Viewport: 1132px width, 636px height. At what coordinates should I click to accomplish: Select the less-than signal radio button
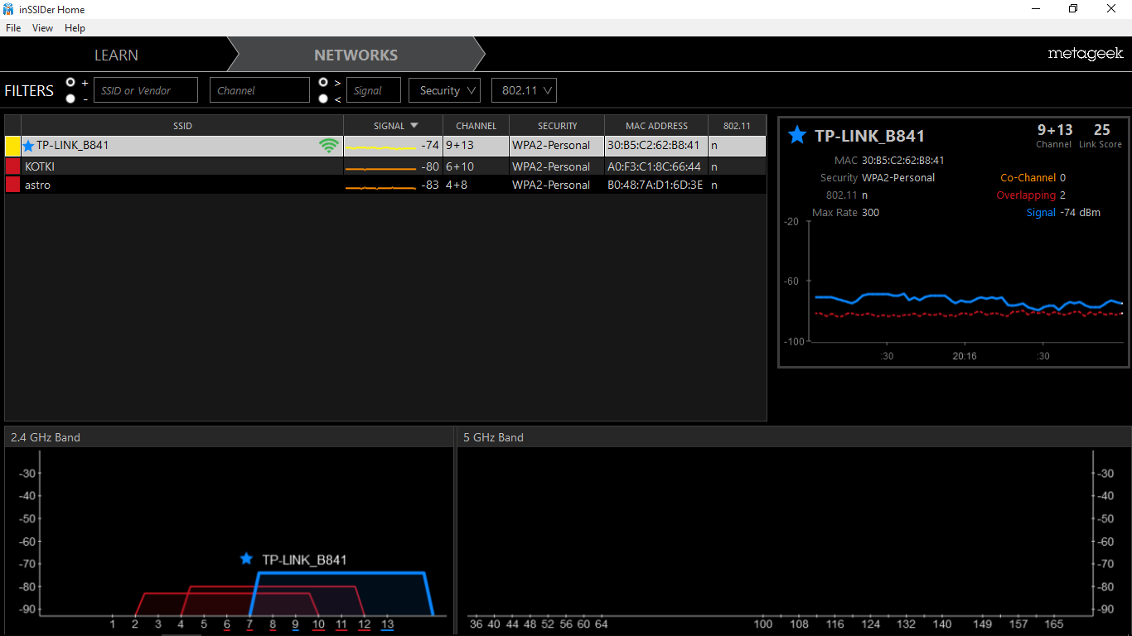(x=323, y=99)
